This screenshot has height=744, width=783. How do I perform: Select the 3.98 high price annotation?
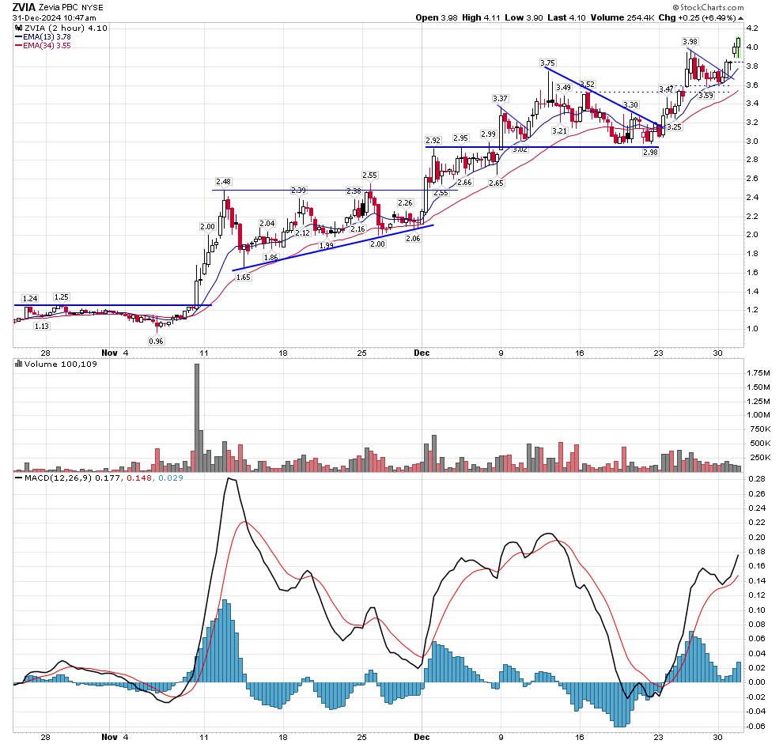(690, 41)
